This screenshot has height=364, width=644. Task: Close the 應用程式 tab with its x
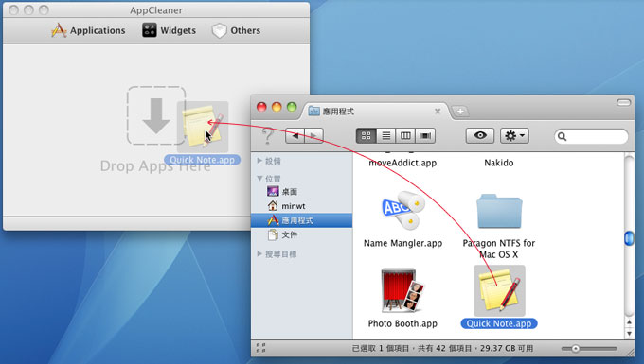point(438,111)
